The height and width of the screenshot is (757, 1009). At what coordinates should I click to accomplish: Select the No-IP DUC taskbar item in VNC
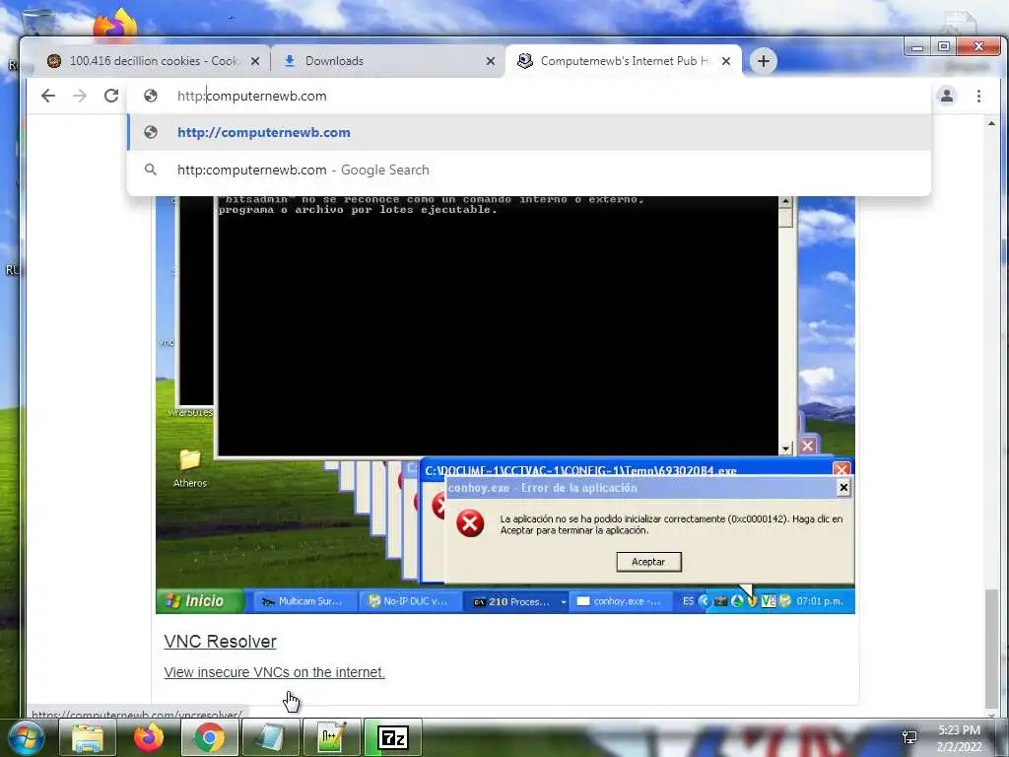click(408, 601)
